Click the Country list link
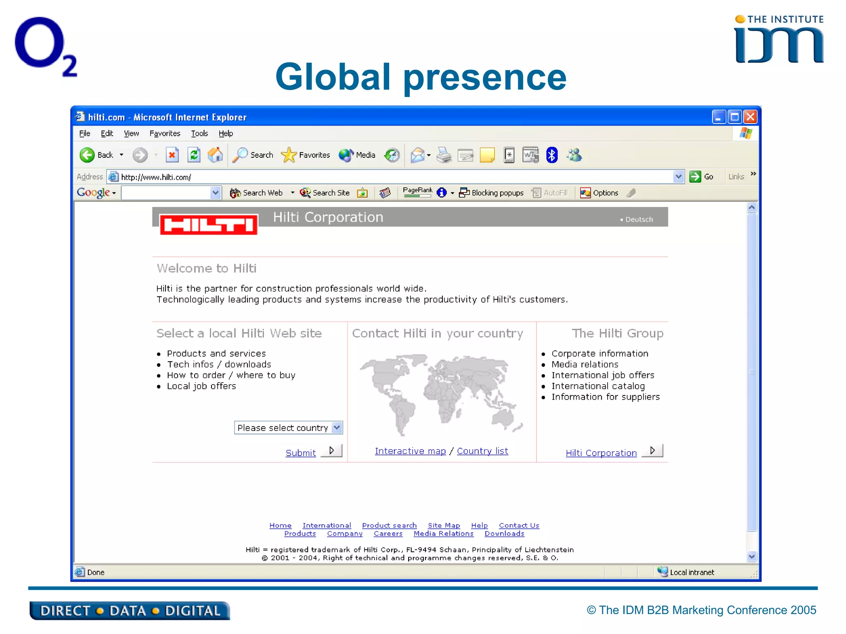 (x=482, y=451)
